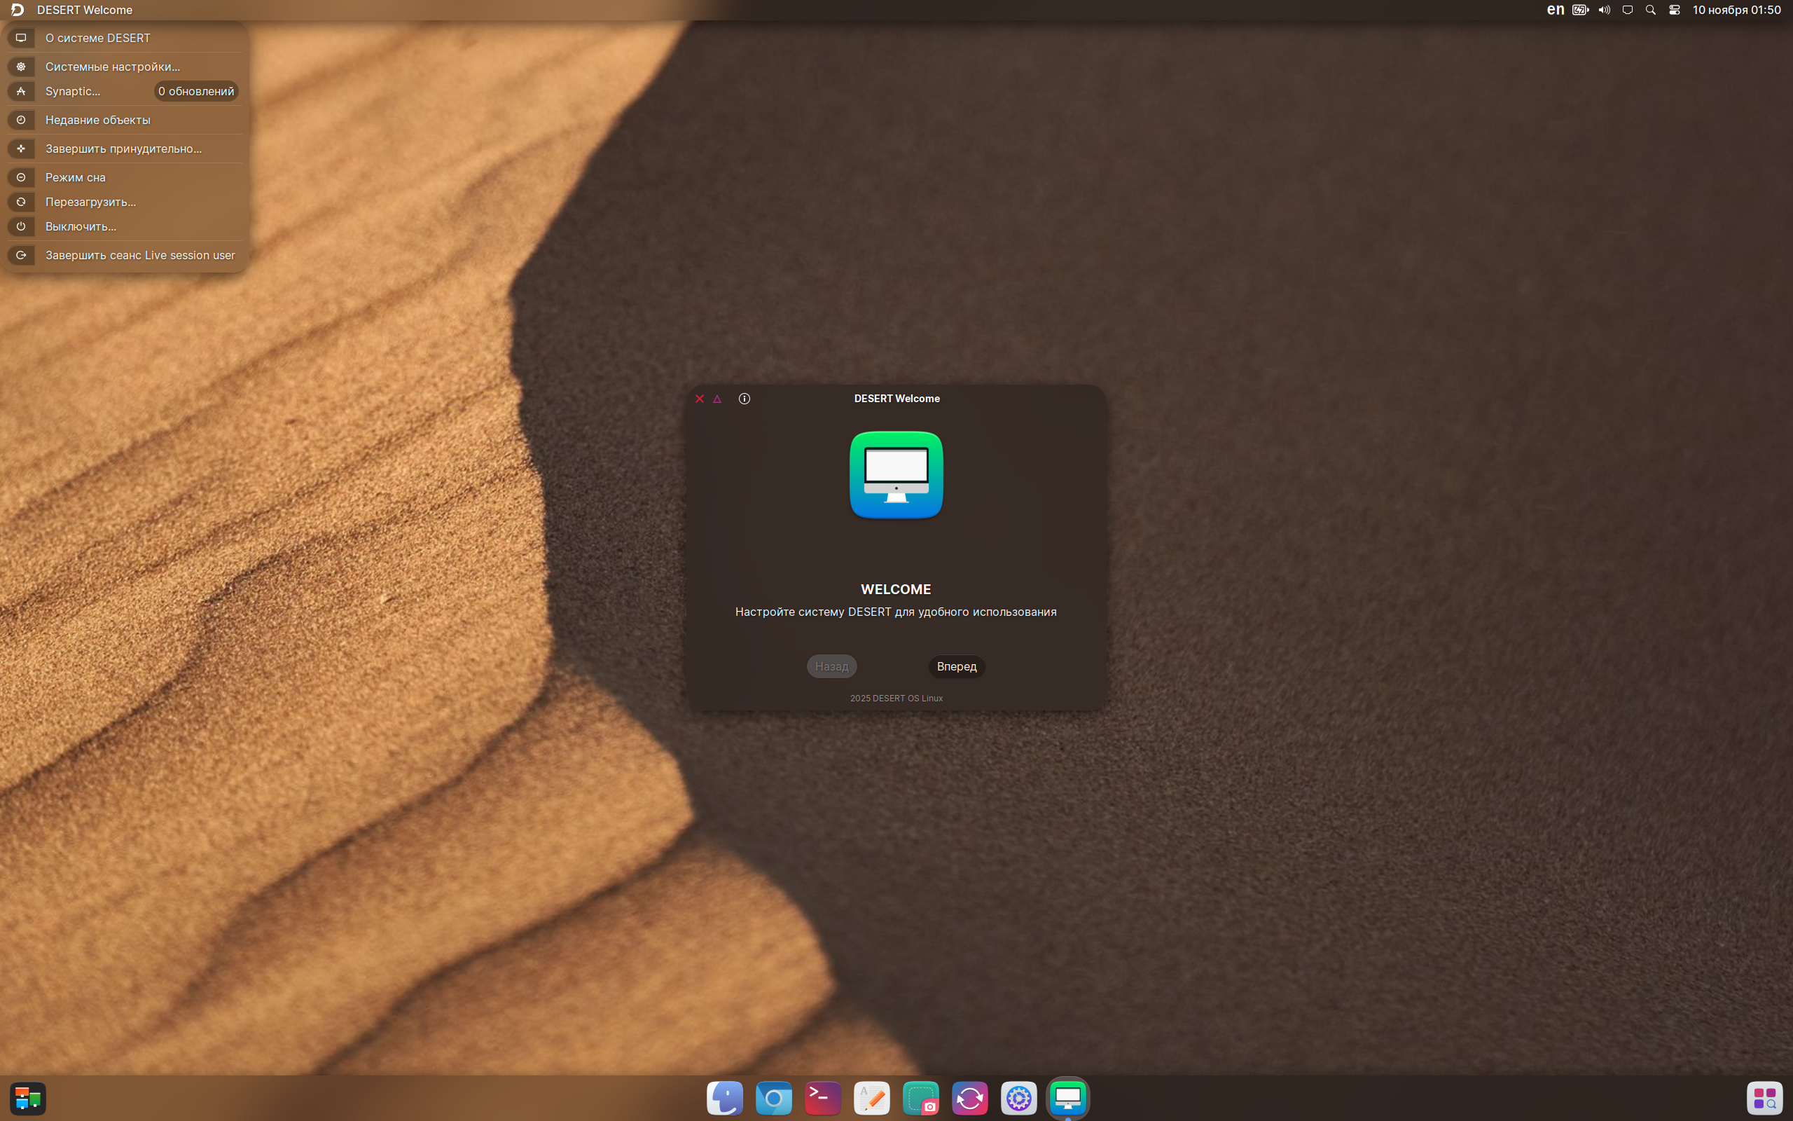The image size is (1793, 1121).
Task: Open system settings gear in the dock
Action: (x=1019, y=1098)
